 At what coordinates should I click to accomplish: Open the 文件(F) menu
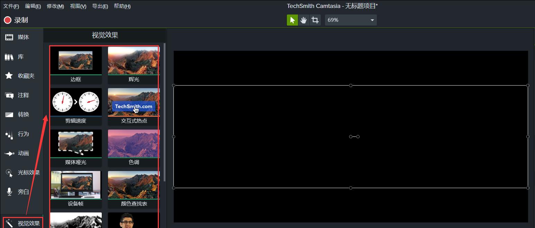(11, 6)
